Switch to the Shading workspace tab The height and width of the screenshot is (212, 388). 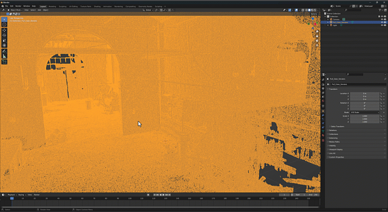click(97, 6)
